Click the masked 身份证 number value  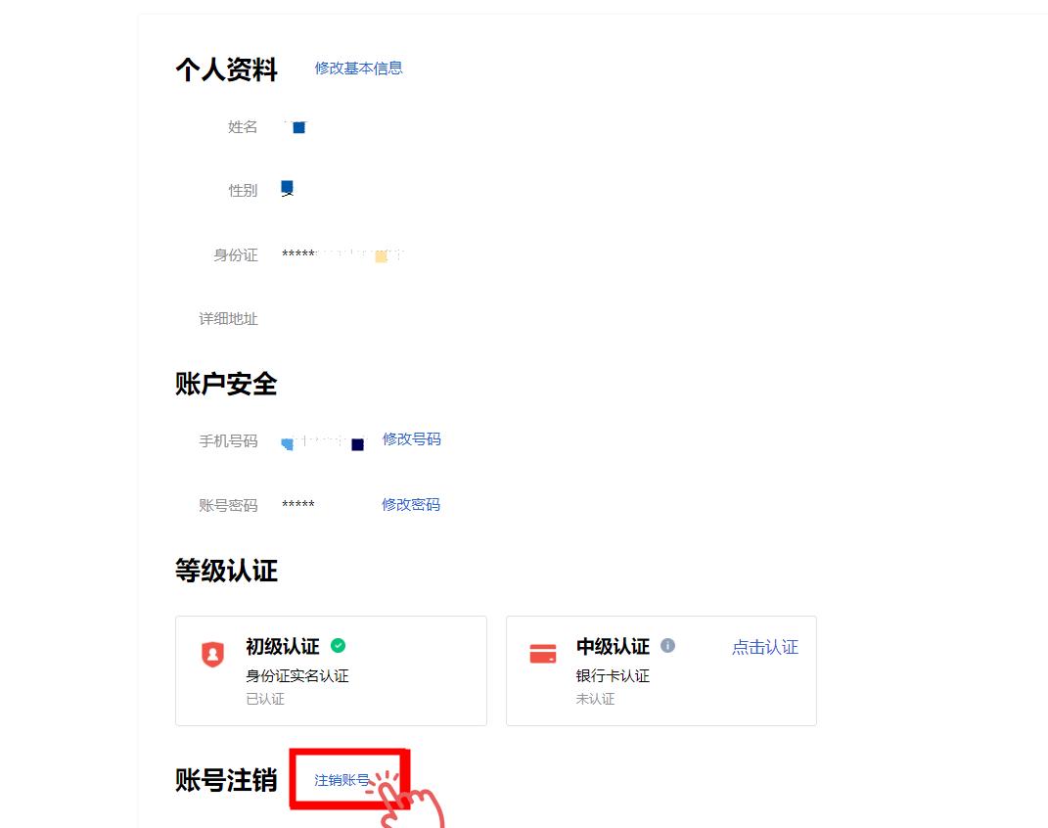(342, 254)
